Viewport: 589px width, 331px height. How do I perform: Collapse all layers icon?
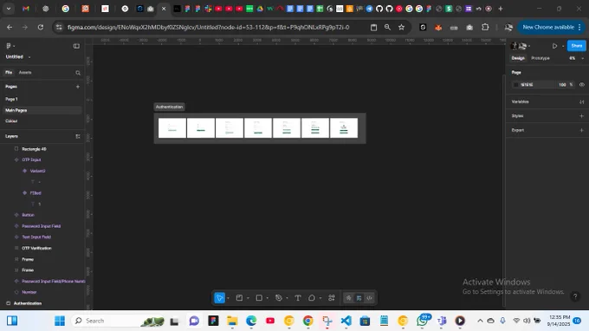[x=78, y=136]
